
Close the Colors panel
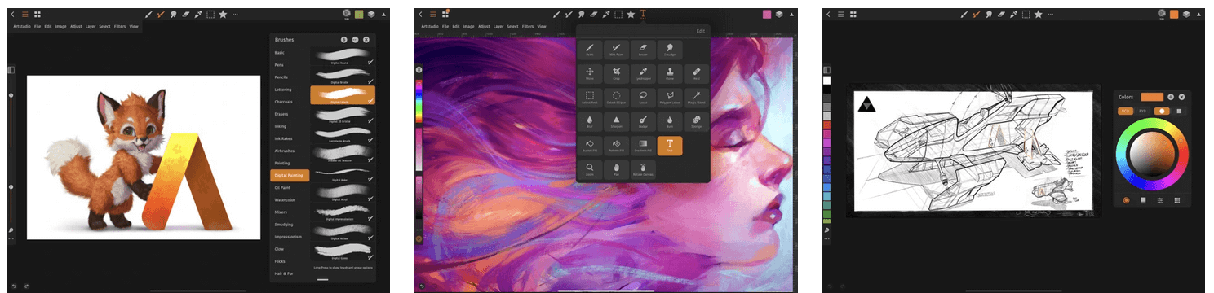pos(1181,97)
